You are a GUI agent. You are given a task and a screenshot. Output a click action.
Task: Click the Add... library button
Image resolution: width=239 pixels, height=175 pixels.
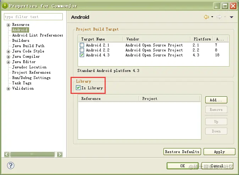(x=216, y=100)
